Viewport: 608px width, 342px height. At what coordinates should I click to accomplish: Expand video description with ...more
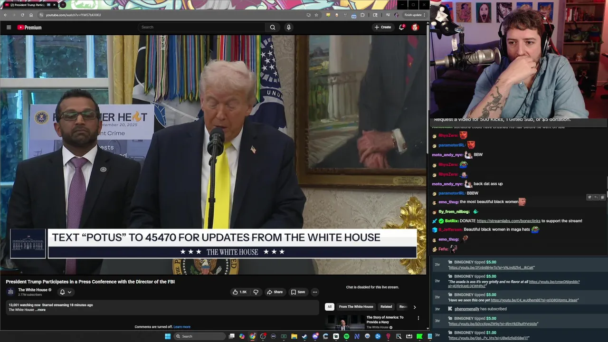(x=41, y=310)
